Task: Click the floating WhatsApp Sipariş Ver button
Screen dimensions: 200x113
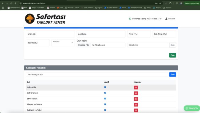Action: (x=192, y=108)
